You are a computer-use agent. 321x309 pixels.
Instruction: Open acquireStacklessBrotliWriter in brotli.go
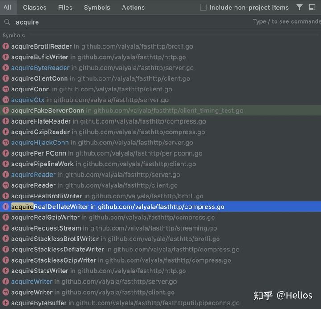[x=160, y=239]
